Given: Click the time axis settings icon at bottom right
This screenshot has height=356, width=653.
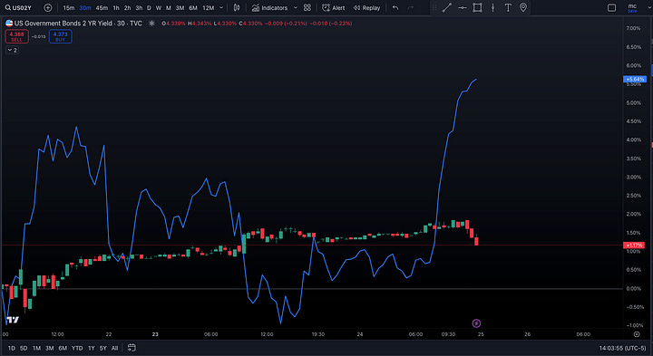Looking at the screenshot, I should coord(637,334).
